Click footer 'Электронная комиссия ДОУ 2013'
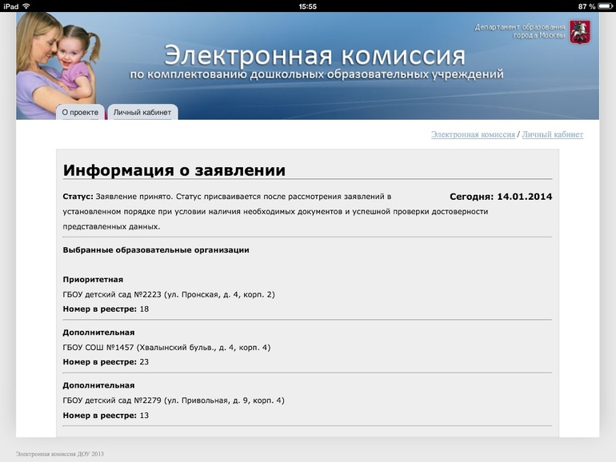Viewport: 616px width, 462px height. coord(60,454)
